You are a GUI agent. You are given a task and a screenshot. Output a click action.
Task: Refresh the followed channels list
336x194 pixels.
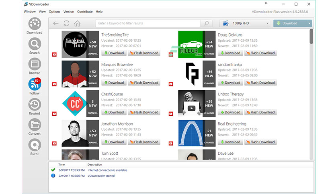point(66,23)
